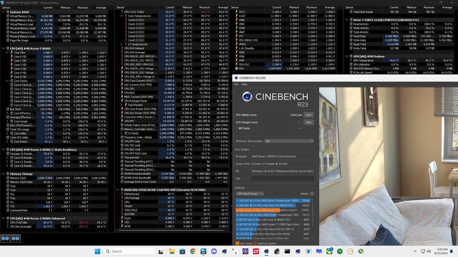Expand the Core Ratios entry
The image size is (458, 257).
pos(7,141)
